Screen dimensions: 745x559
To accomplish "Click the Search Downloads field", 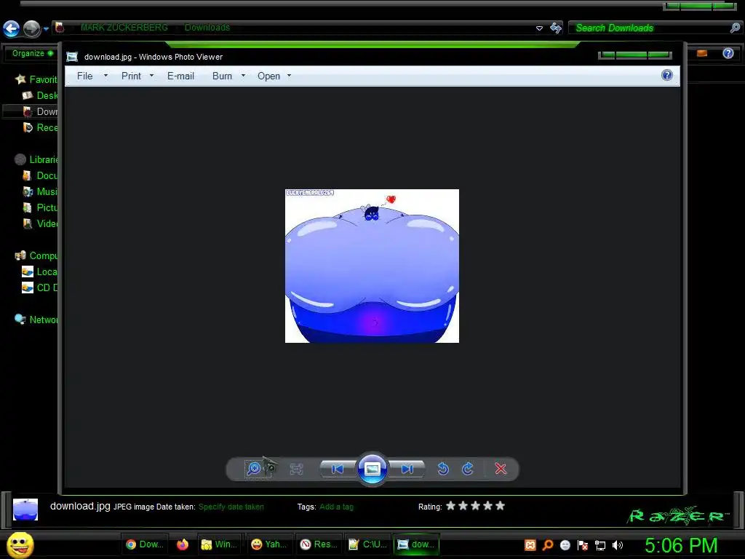I will (x=650, y=28).
